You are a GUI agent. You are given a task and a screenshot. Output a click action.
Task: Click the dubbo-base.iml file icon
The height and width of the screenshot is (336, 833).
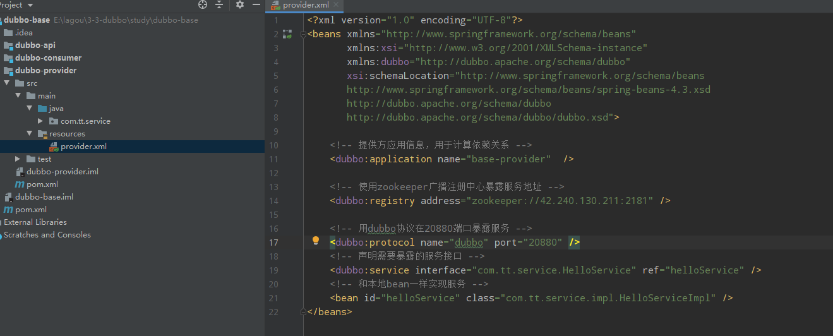coord(8,197)
